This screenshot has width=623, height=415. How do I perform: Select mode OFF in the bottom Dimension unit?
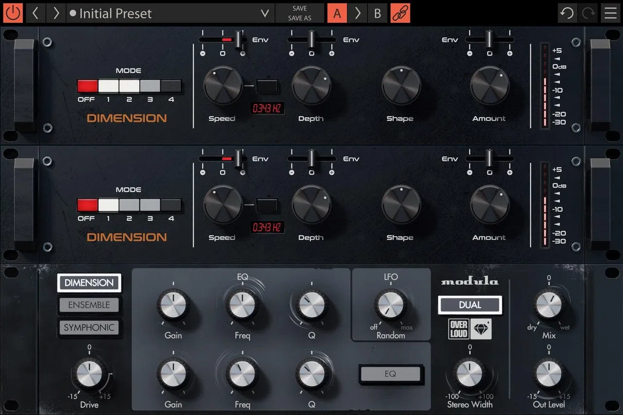click(87, 205)
